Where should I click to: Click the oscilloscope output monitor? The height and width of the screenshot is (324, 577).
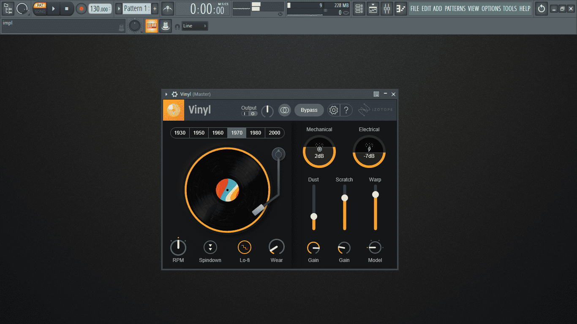(x=241, y=8)
